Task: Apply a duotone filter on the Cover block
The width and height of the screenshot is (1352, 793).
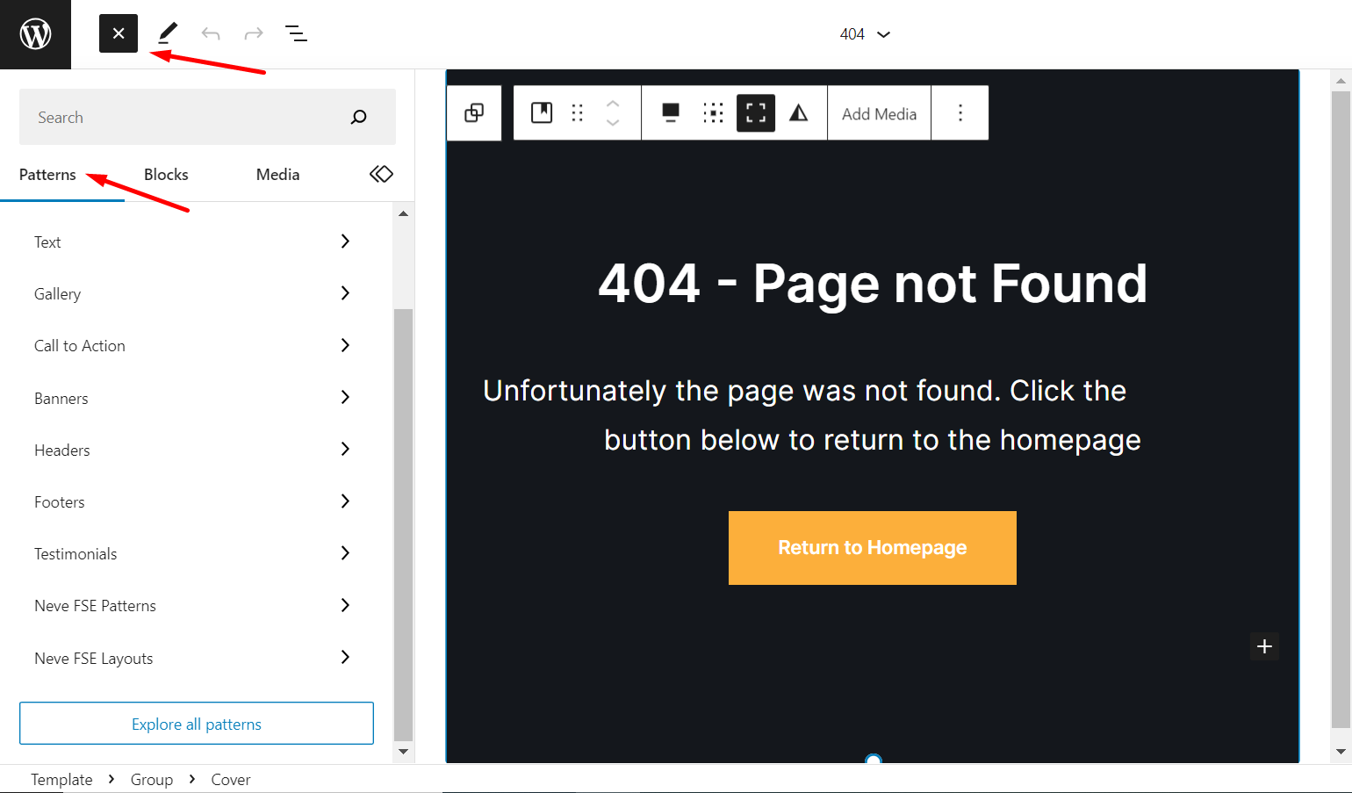Action: click(800, 112)
